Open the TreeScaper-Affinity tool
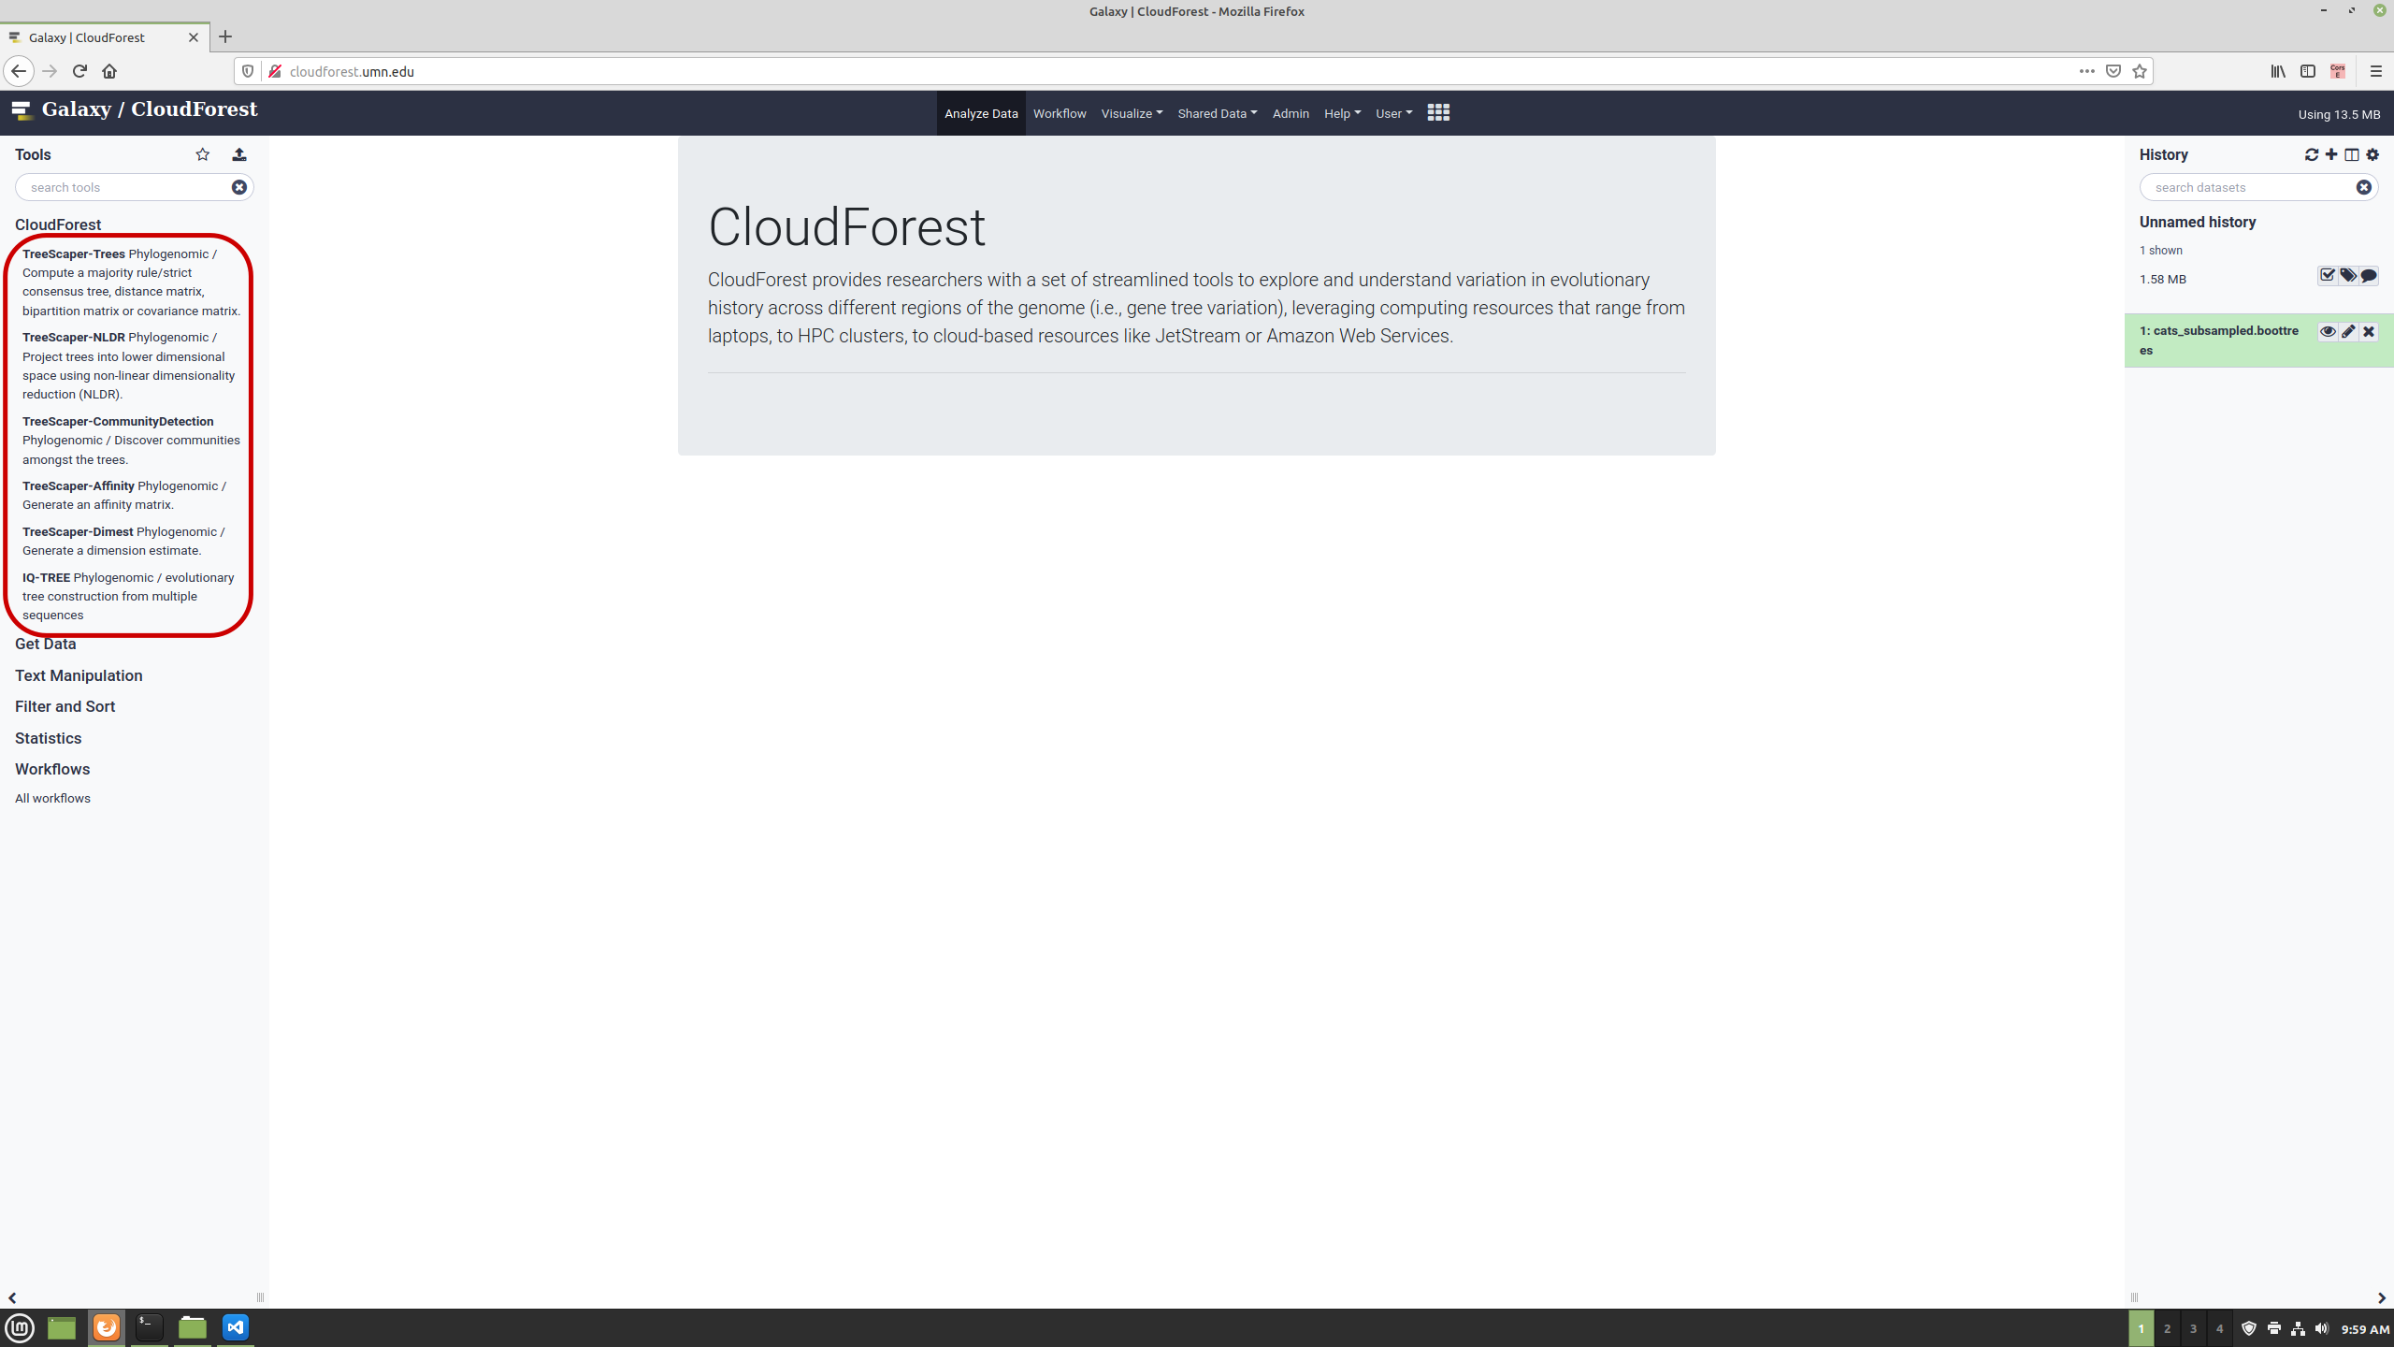This screenshot has height=1347, width=2394. coord(79,486)
